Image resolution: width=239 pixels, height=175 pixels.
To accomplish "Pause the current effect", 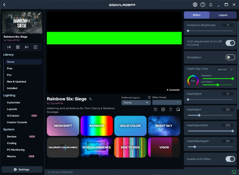I will (18, 47).
